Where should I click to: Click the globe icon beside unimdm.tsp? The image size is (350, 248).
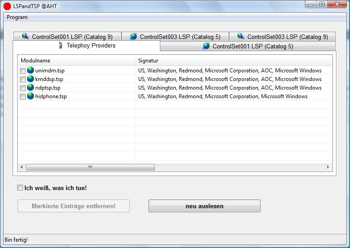coord(30,70)
